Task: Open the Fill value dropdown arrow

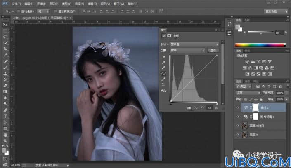Action: [286, 100]
